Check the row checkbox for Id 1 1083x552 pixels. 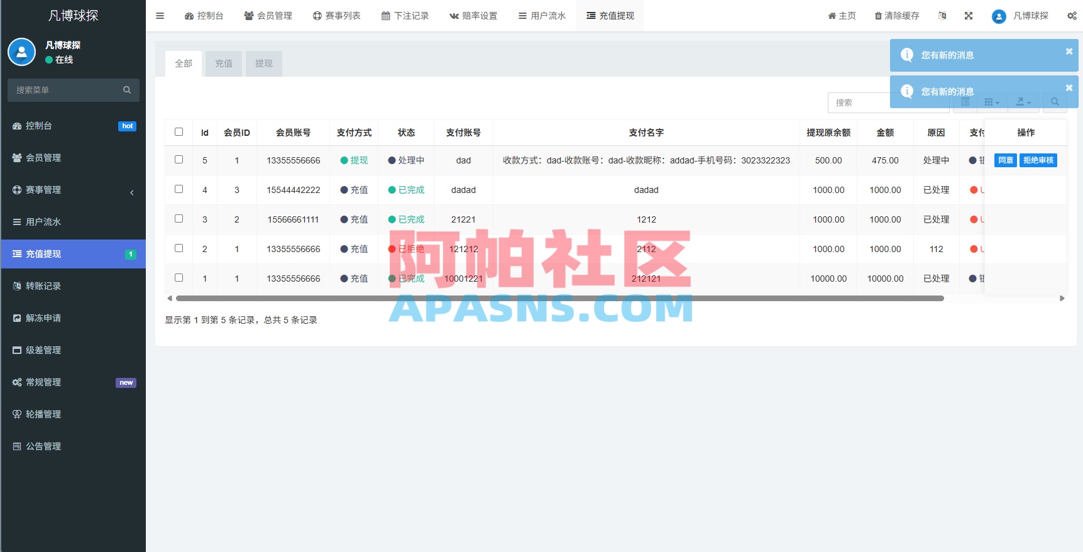pyautogui.click(x=179, y=278)
